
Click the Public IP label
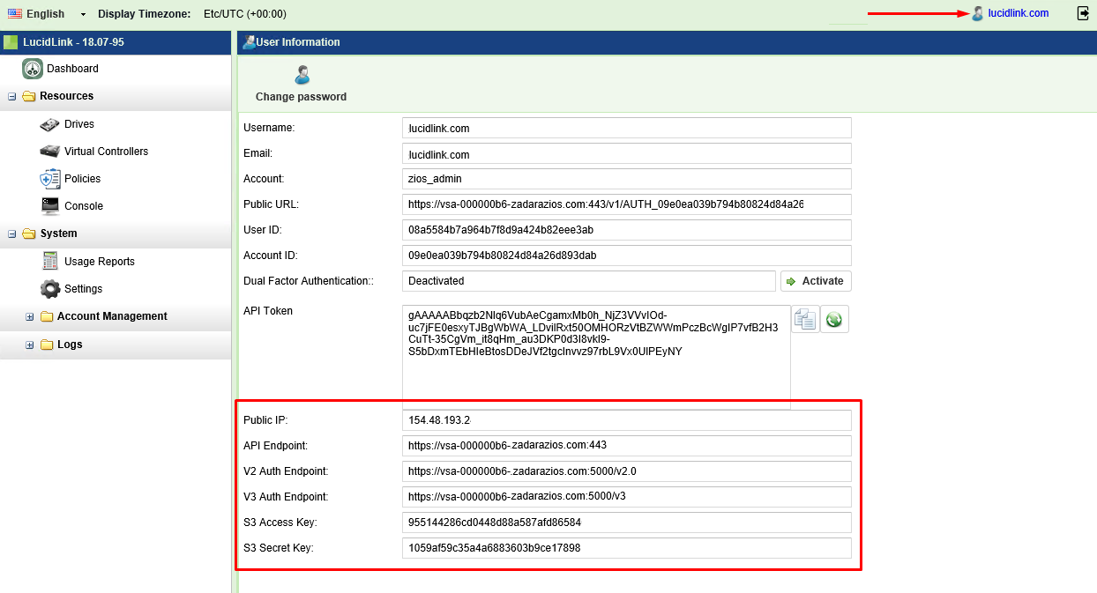click(x=265, y=420)
